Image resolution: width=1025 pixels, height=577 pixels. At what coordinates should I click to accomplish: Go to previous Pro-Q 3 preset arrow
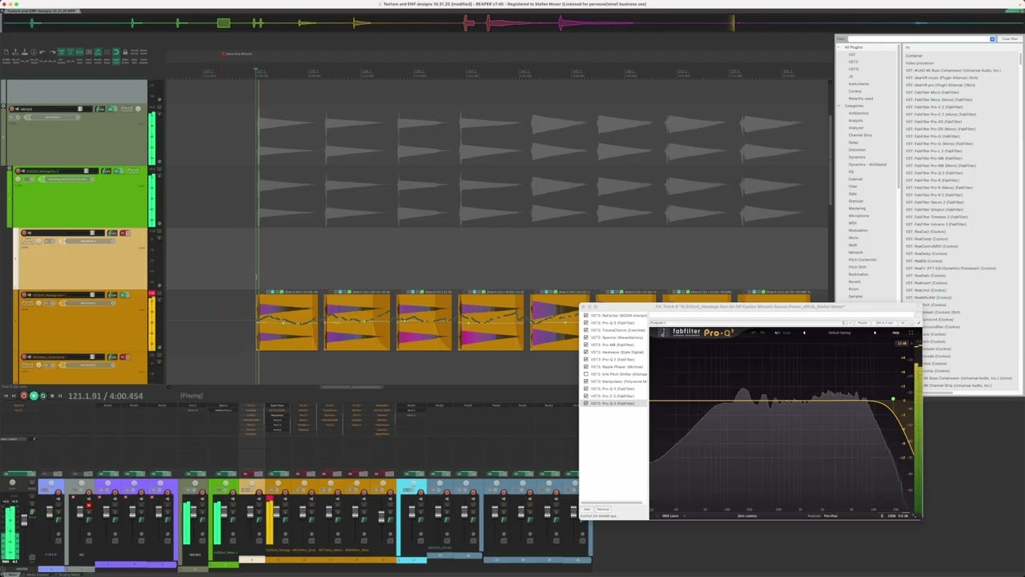click(x=805, y=333)
